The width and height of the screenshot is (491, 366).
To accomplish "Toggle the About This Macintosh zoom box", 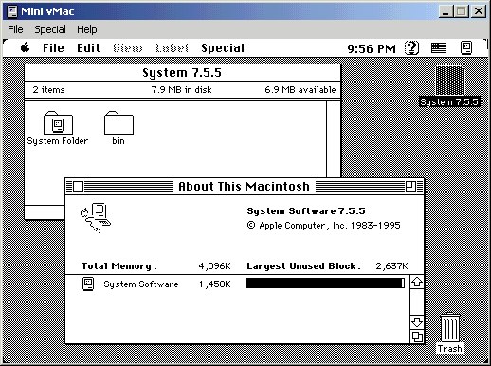I will click(410, 186).
